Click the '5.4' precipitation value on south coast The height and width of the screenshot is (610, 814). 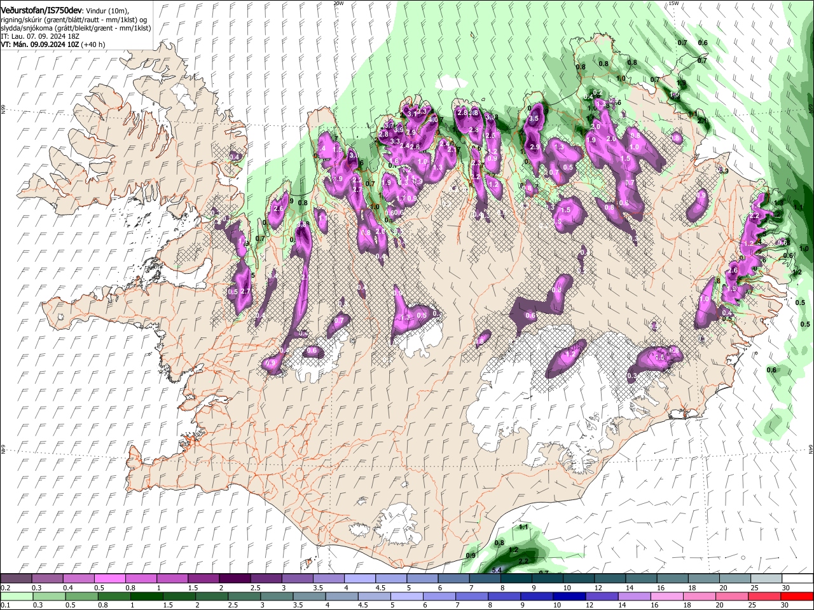(497, 570)
